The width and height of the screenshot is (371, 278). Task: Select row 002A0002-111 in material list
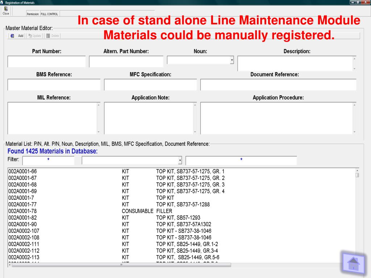coord(182,244)
